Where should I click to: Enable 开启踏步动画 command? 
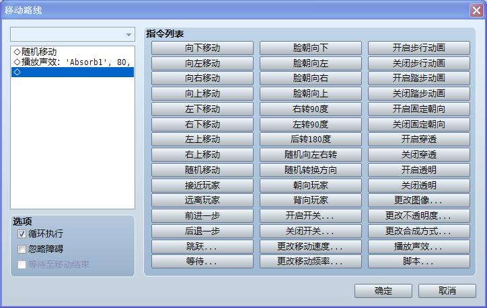point(419,79)
